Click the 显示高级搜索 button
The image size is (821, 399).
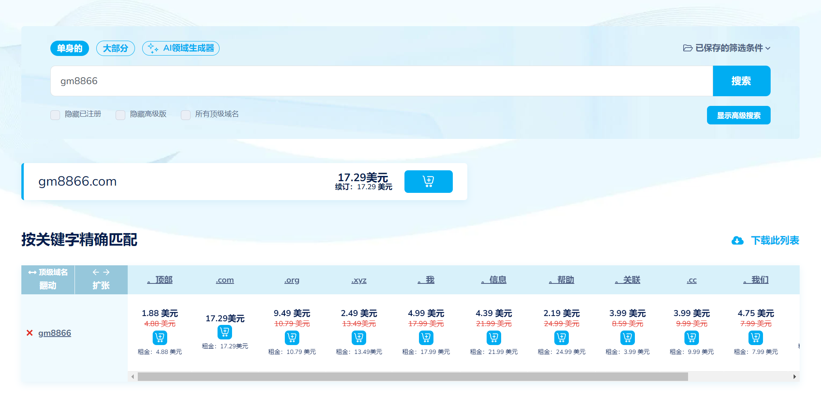(x=739, y=115)
